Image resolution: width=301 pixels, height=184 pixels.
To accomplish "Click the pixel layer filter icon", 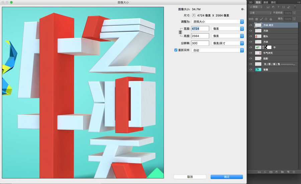I will pyautogui.click(x=268, y=7).
